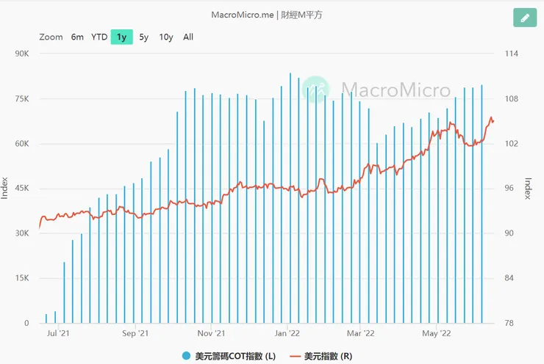Click the red dollar index line's final peak
544x364 pixels.
(491, 117)
